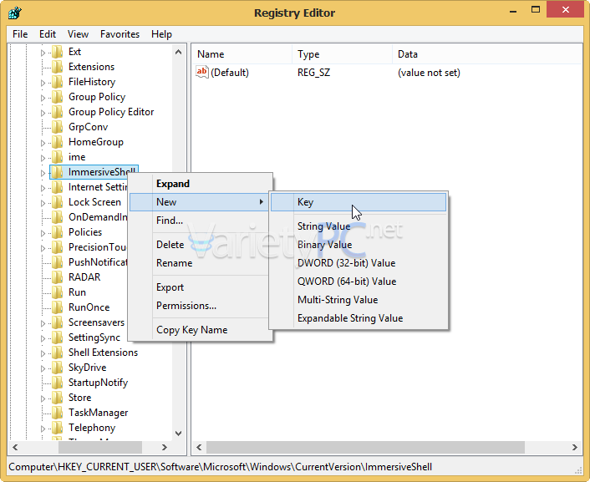Click the Lock Screen folder icon
The width and height of the screenshot is (590, 482).
(57, 202)
